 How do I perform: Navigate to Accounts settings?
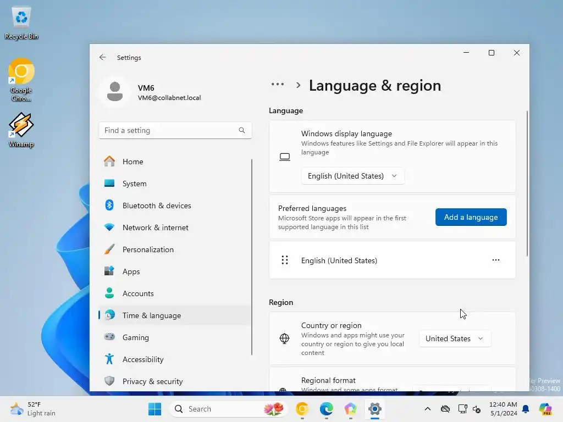(x=175, y=293)
